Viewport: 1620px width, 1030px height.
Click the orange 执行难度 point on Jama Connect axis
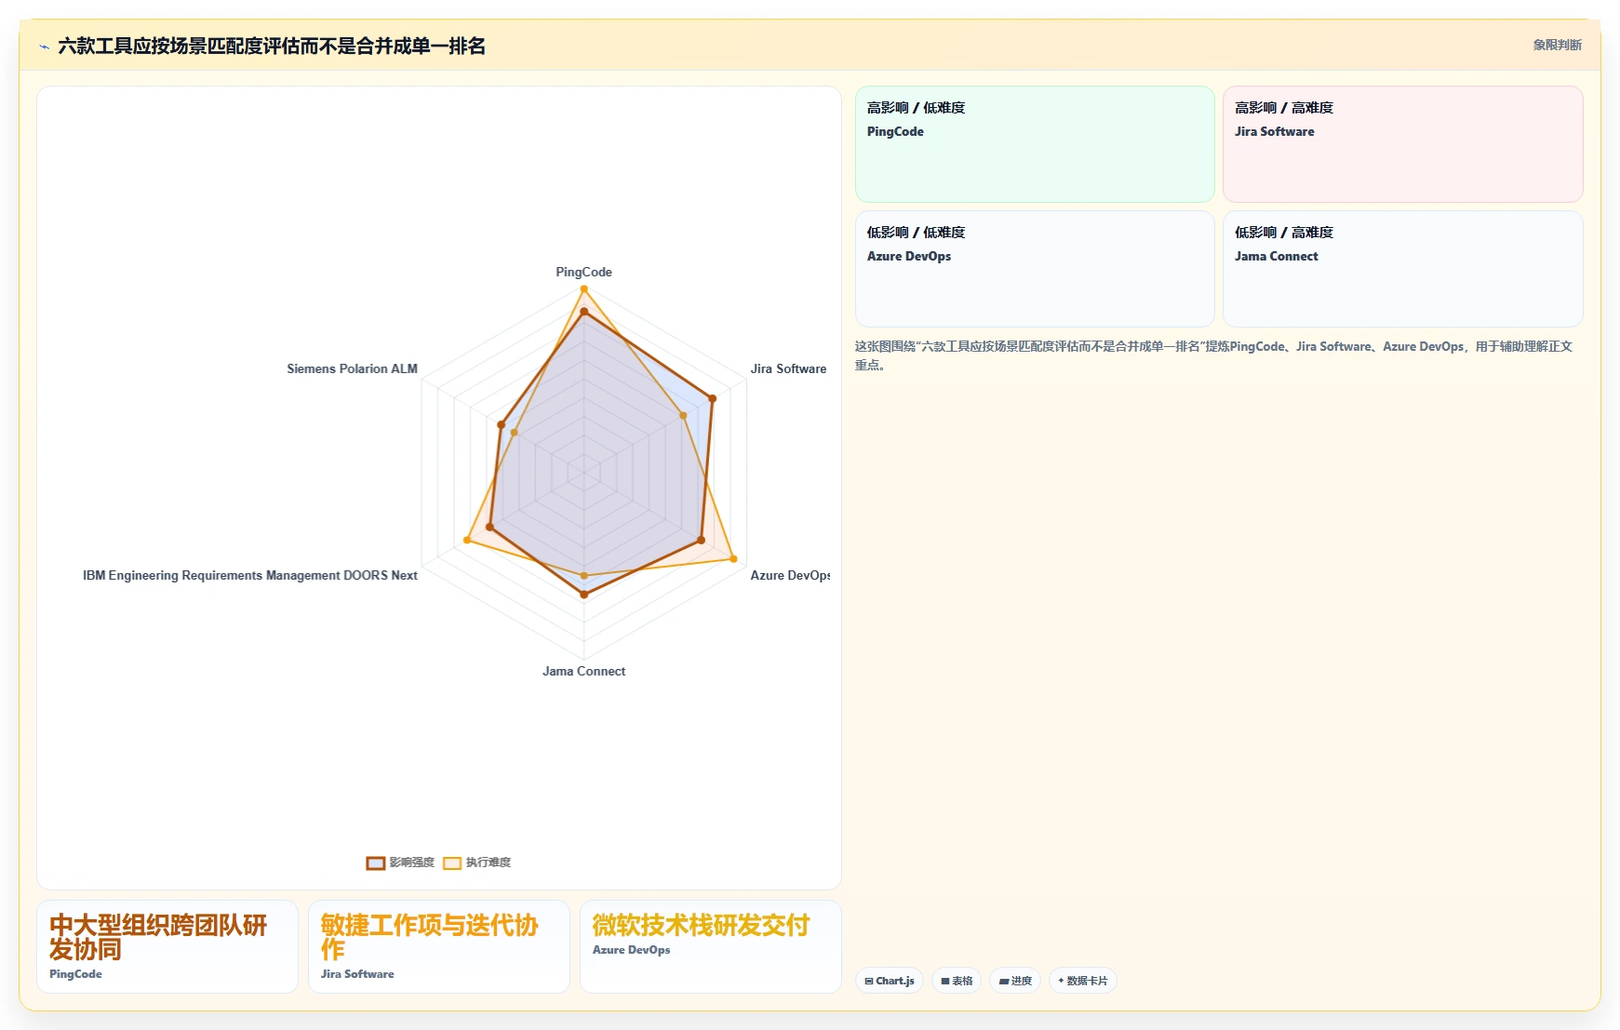(584, 576)
